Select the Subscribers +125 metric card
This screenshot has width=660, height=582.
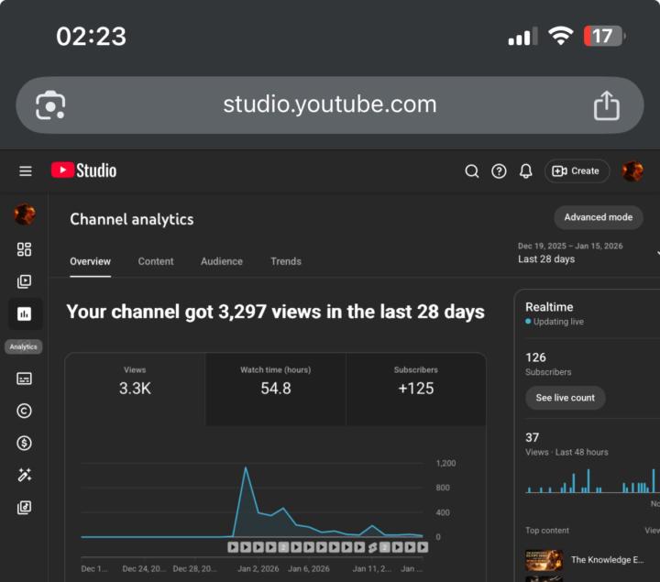point(416,389)
